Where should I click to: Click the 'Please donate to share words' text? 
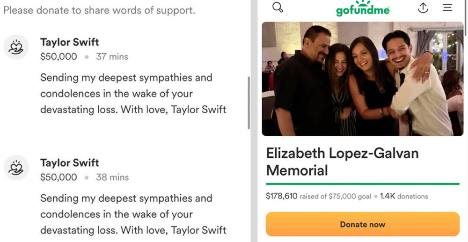(x=99, y=10)
